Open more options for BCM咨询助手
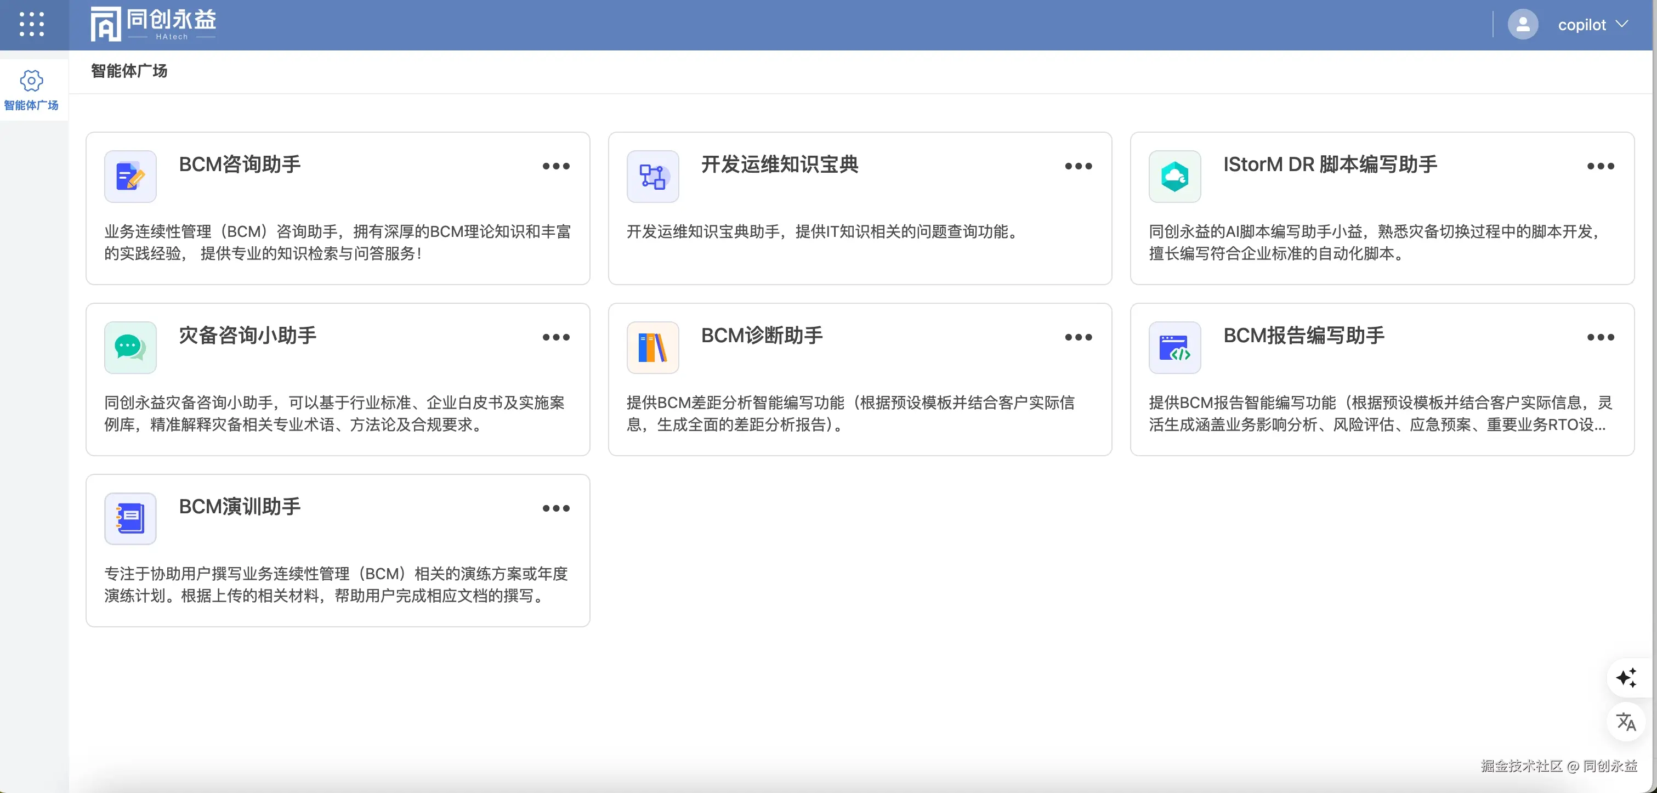The height and width of the screenshot is (793, 1657). [x=556, y=166]
